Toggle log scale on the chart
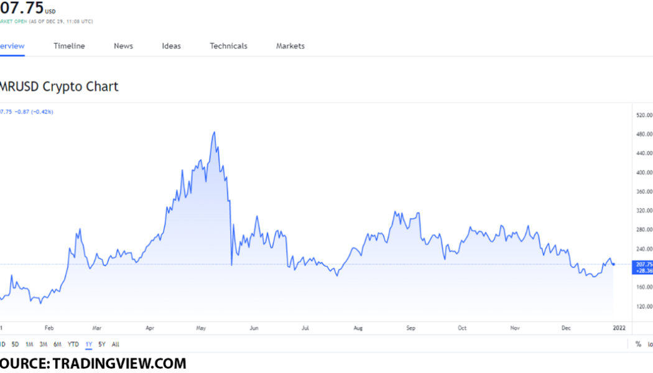Viewport: 653px width, 373px height. click(649, 344)
